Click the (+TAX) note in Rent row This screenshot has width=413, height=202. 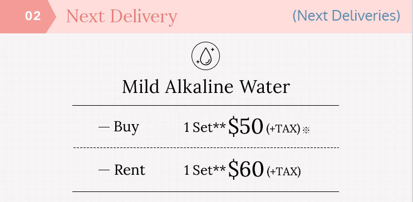click(284, 172)
